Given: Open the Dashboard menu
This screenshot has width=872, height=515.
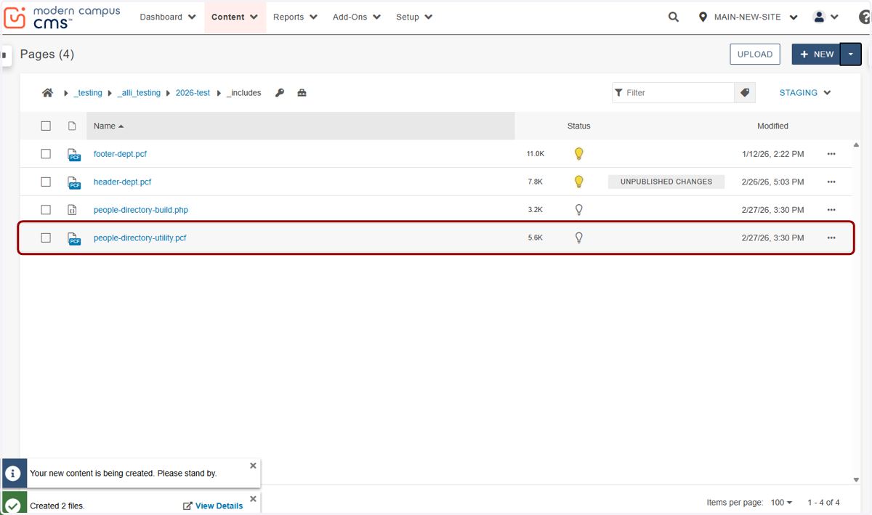Looking at the screenshot, I should tap(168, 17).
